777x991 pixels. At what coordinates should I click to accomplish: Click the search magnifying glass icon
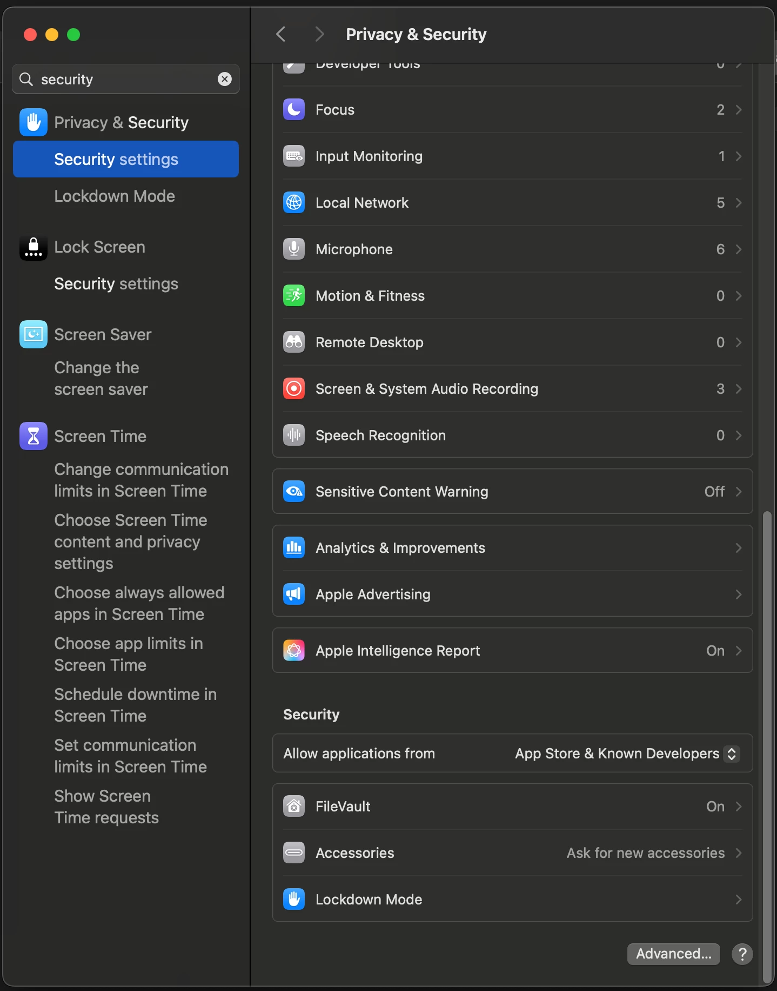coord(26,80)
